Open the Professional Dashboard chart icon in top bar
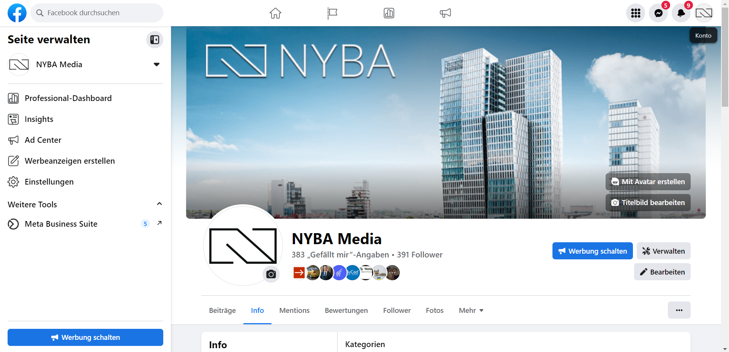Screen dimensions: 729x352 click(x=389, y=13)
